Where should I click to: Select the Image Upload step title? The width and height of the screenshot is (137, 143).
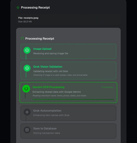tap(42, 49)
